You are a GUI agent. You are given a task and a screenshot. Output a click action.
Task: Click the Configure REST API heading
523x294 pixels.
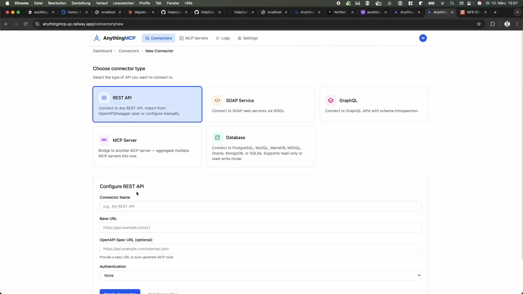pos(122,186)
